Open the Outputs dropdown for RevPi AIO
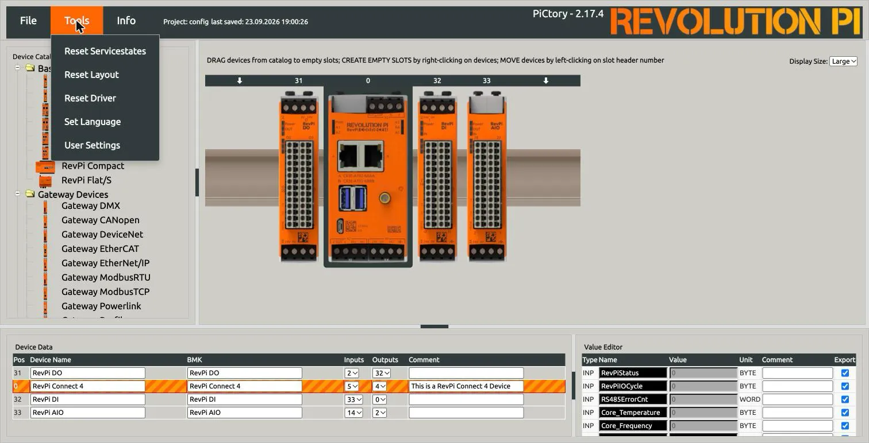The height and width of the screenshot is (443, 869). pyautogui.click(x=379, y=413)
